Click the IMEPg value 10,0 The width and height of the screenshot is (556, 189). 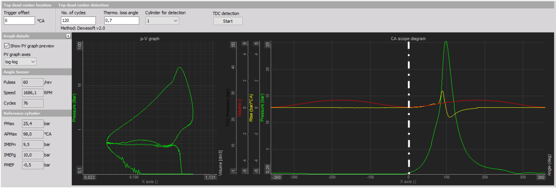click(x=33, y=154)
